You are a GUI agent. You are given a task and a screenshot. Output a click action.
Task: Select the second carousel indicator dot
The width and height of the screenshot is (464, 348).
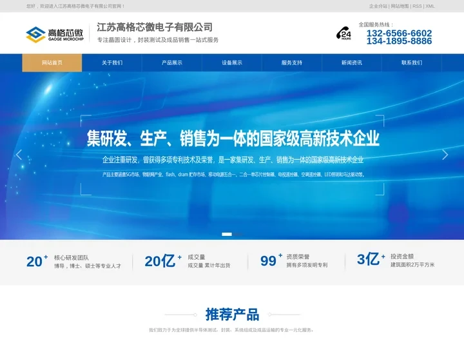point(237,234)
